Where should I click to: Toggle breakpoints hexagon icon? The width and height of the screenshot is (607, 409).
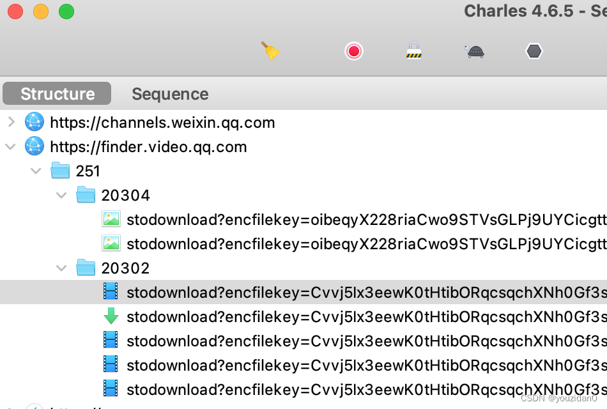point(534,51)
